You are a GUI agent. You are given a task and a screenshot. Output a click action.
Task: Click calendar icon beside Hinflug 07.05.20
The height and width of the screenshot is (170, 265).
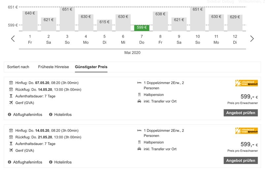click(11, 83)
